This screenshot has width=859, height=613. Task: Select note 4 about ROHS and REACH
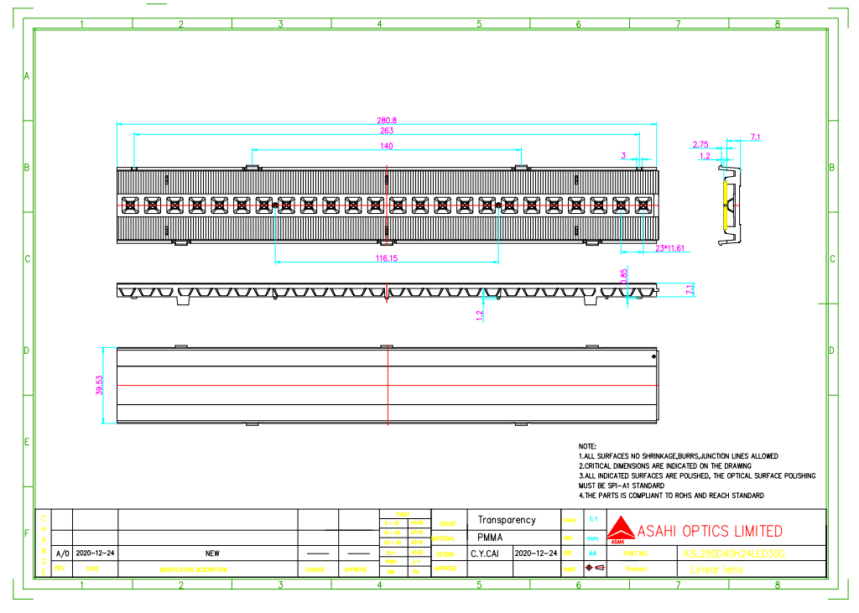point(671,496)
